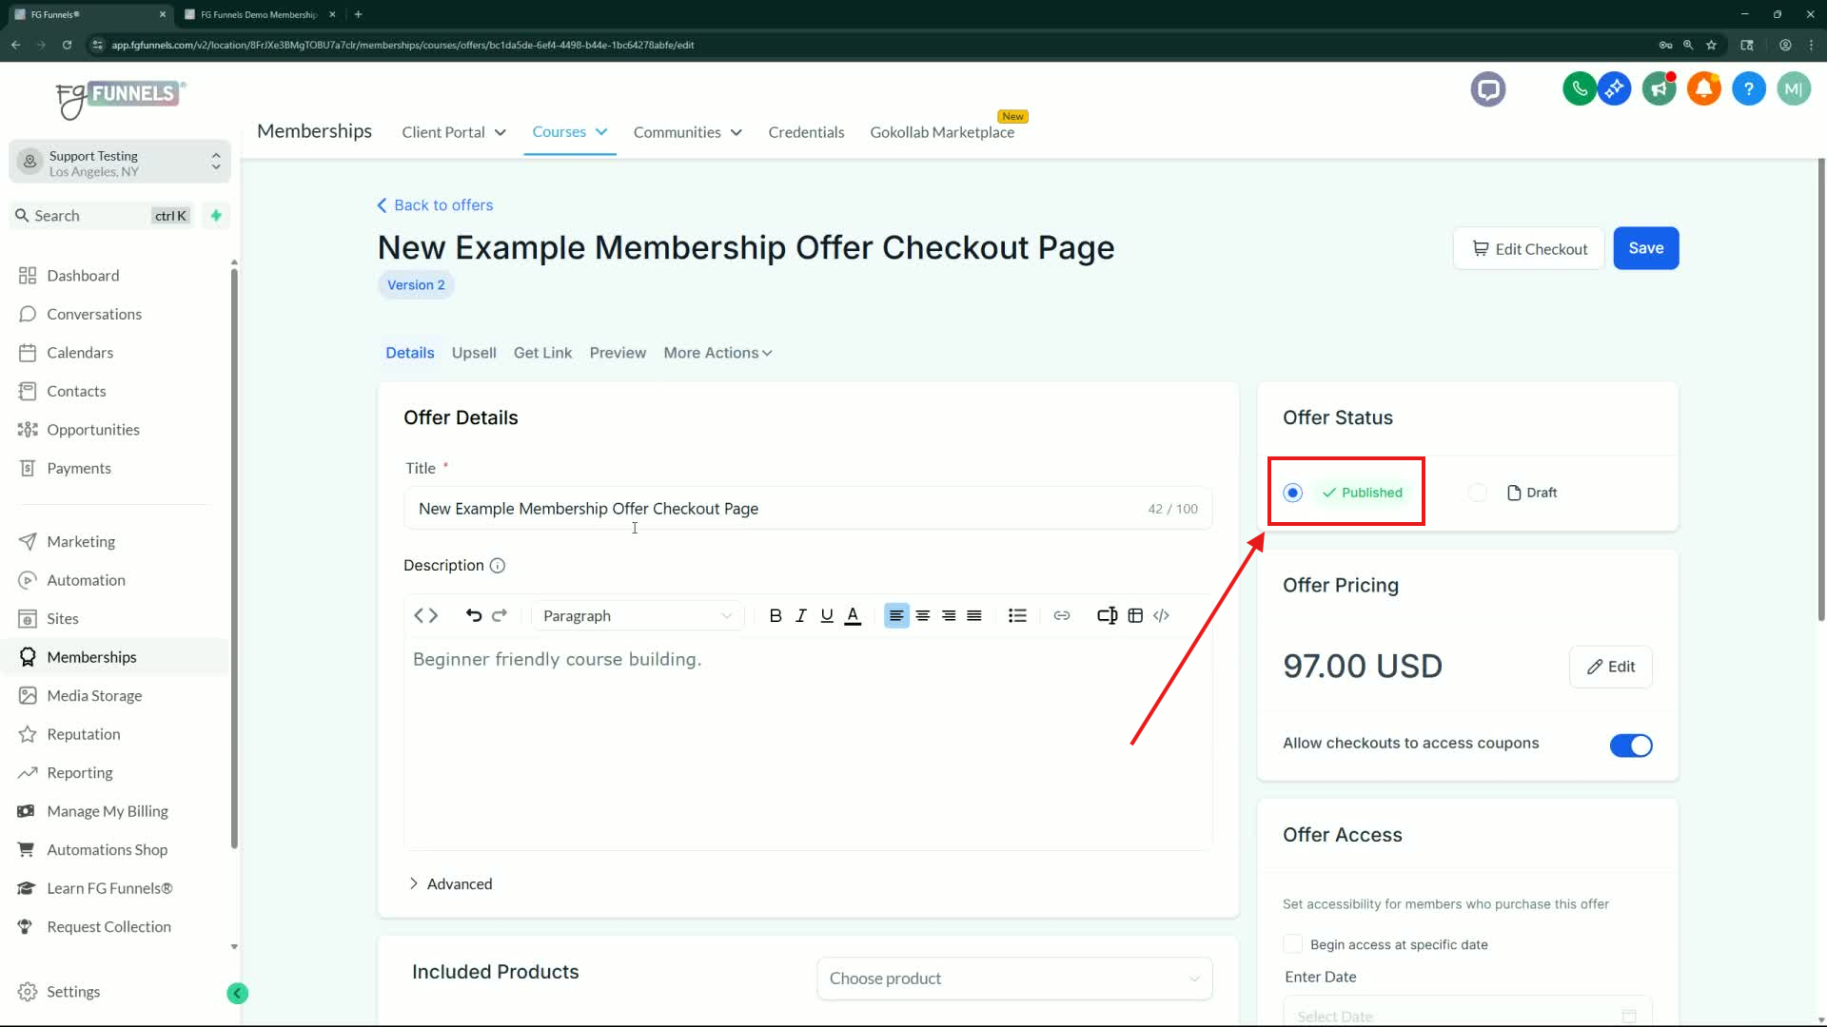Open Settings in the sidebar

(73, 992)
